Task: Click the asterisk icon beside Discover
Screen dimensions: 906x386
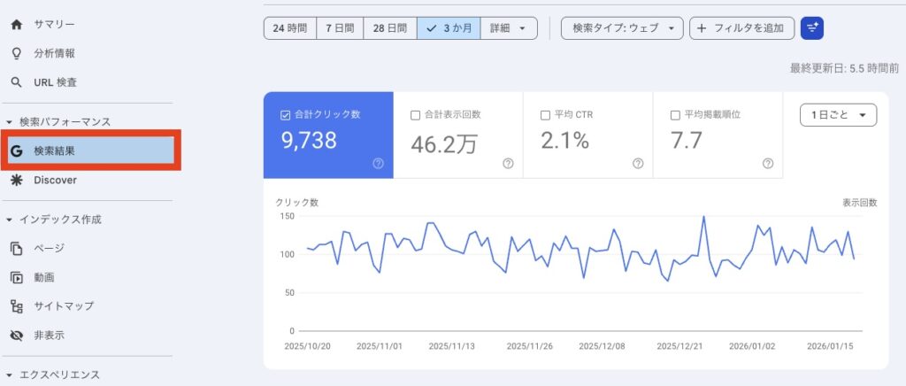Action: click(16, 180)
